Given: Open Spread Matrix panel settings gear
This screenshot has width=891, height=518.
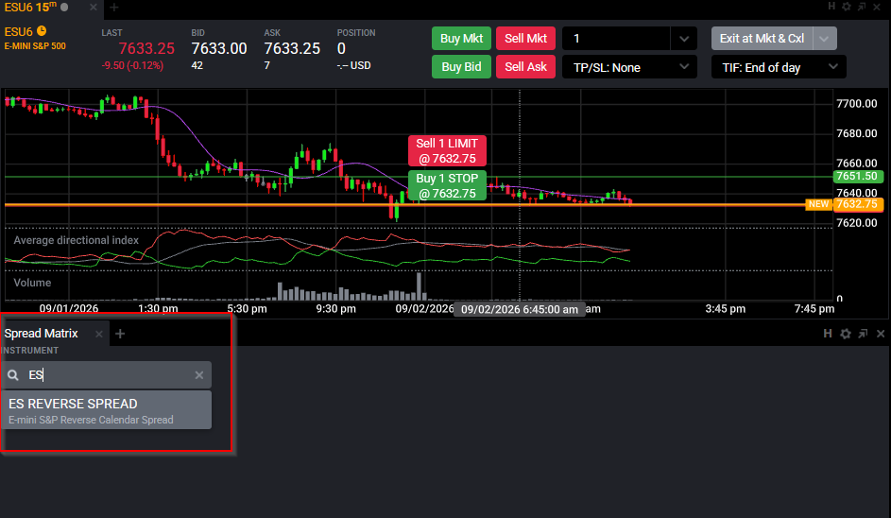Looking at the screenshot, I should pyautogui.click(x=846, y=334).
